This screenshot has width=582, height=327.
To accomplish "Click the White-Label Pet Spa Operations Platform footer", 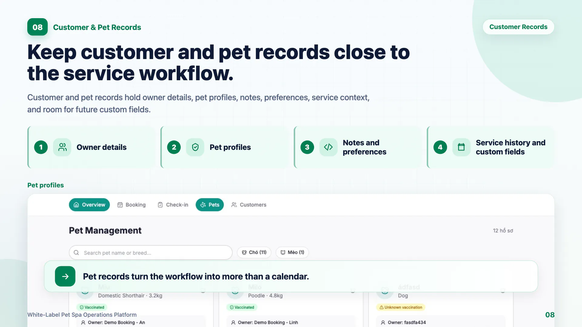I will click(x=82, y=315).
